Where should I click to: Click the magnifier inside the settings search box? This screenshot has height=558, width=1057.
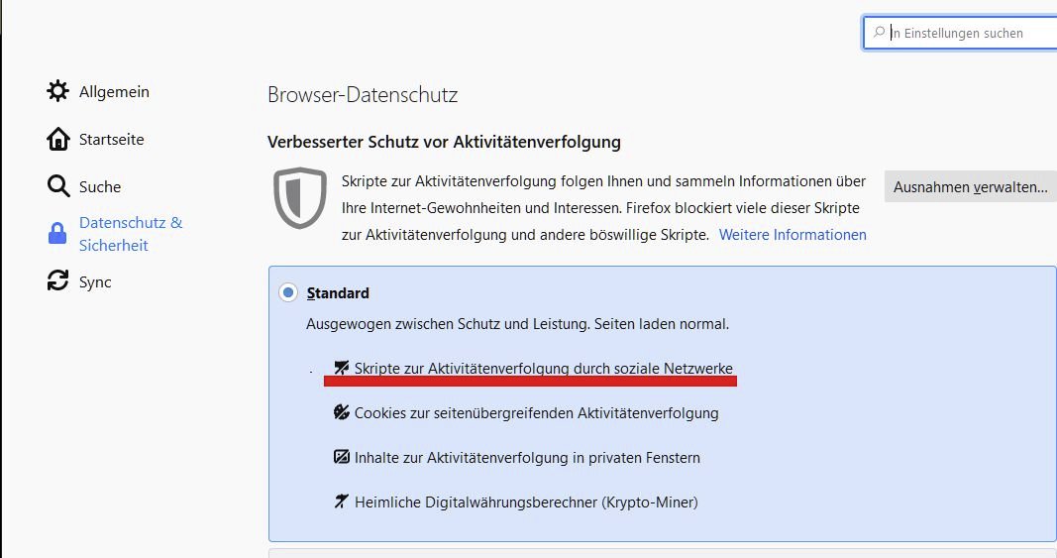point(879,32)
